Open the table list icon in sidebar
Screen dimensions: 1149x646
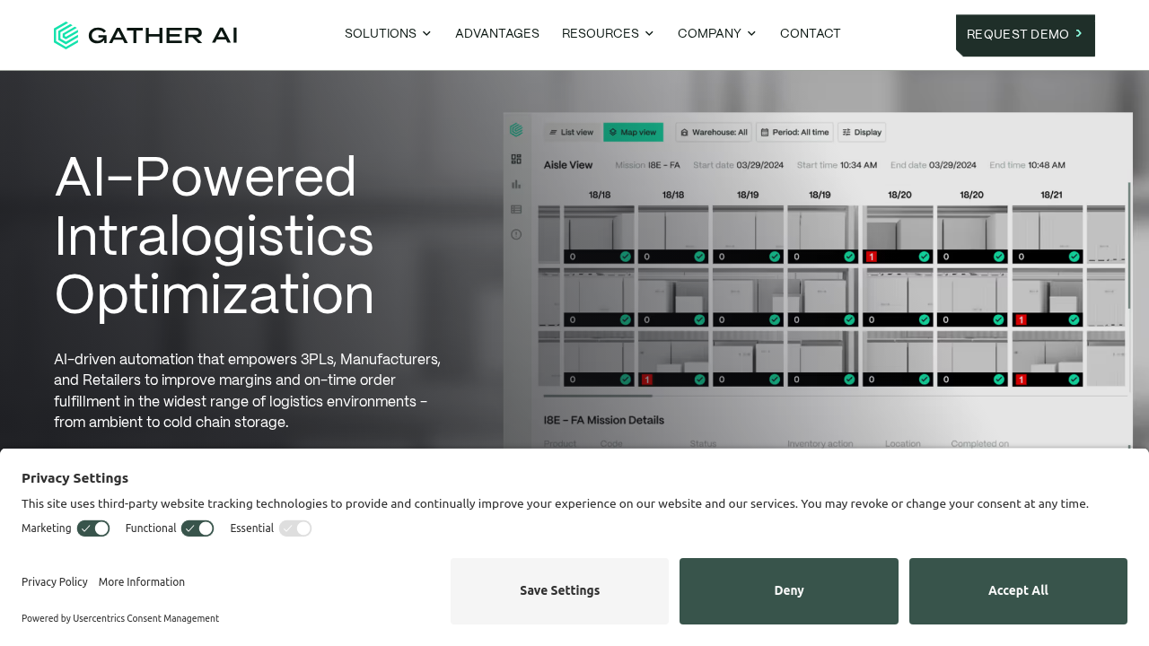click(x=515, y=209)
